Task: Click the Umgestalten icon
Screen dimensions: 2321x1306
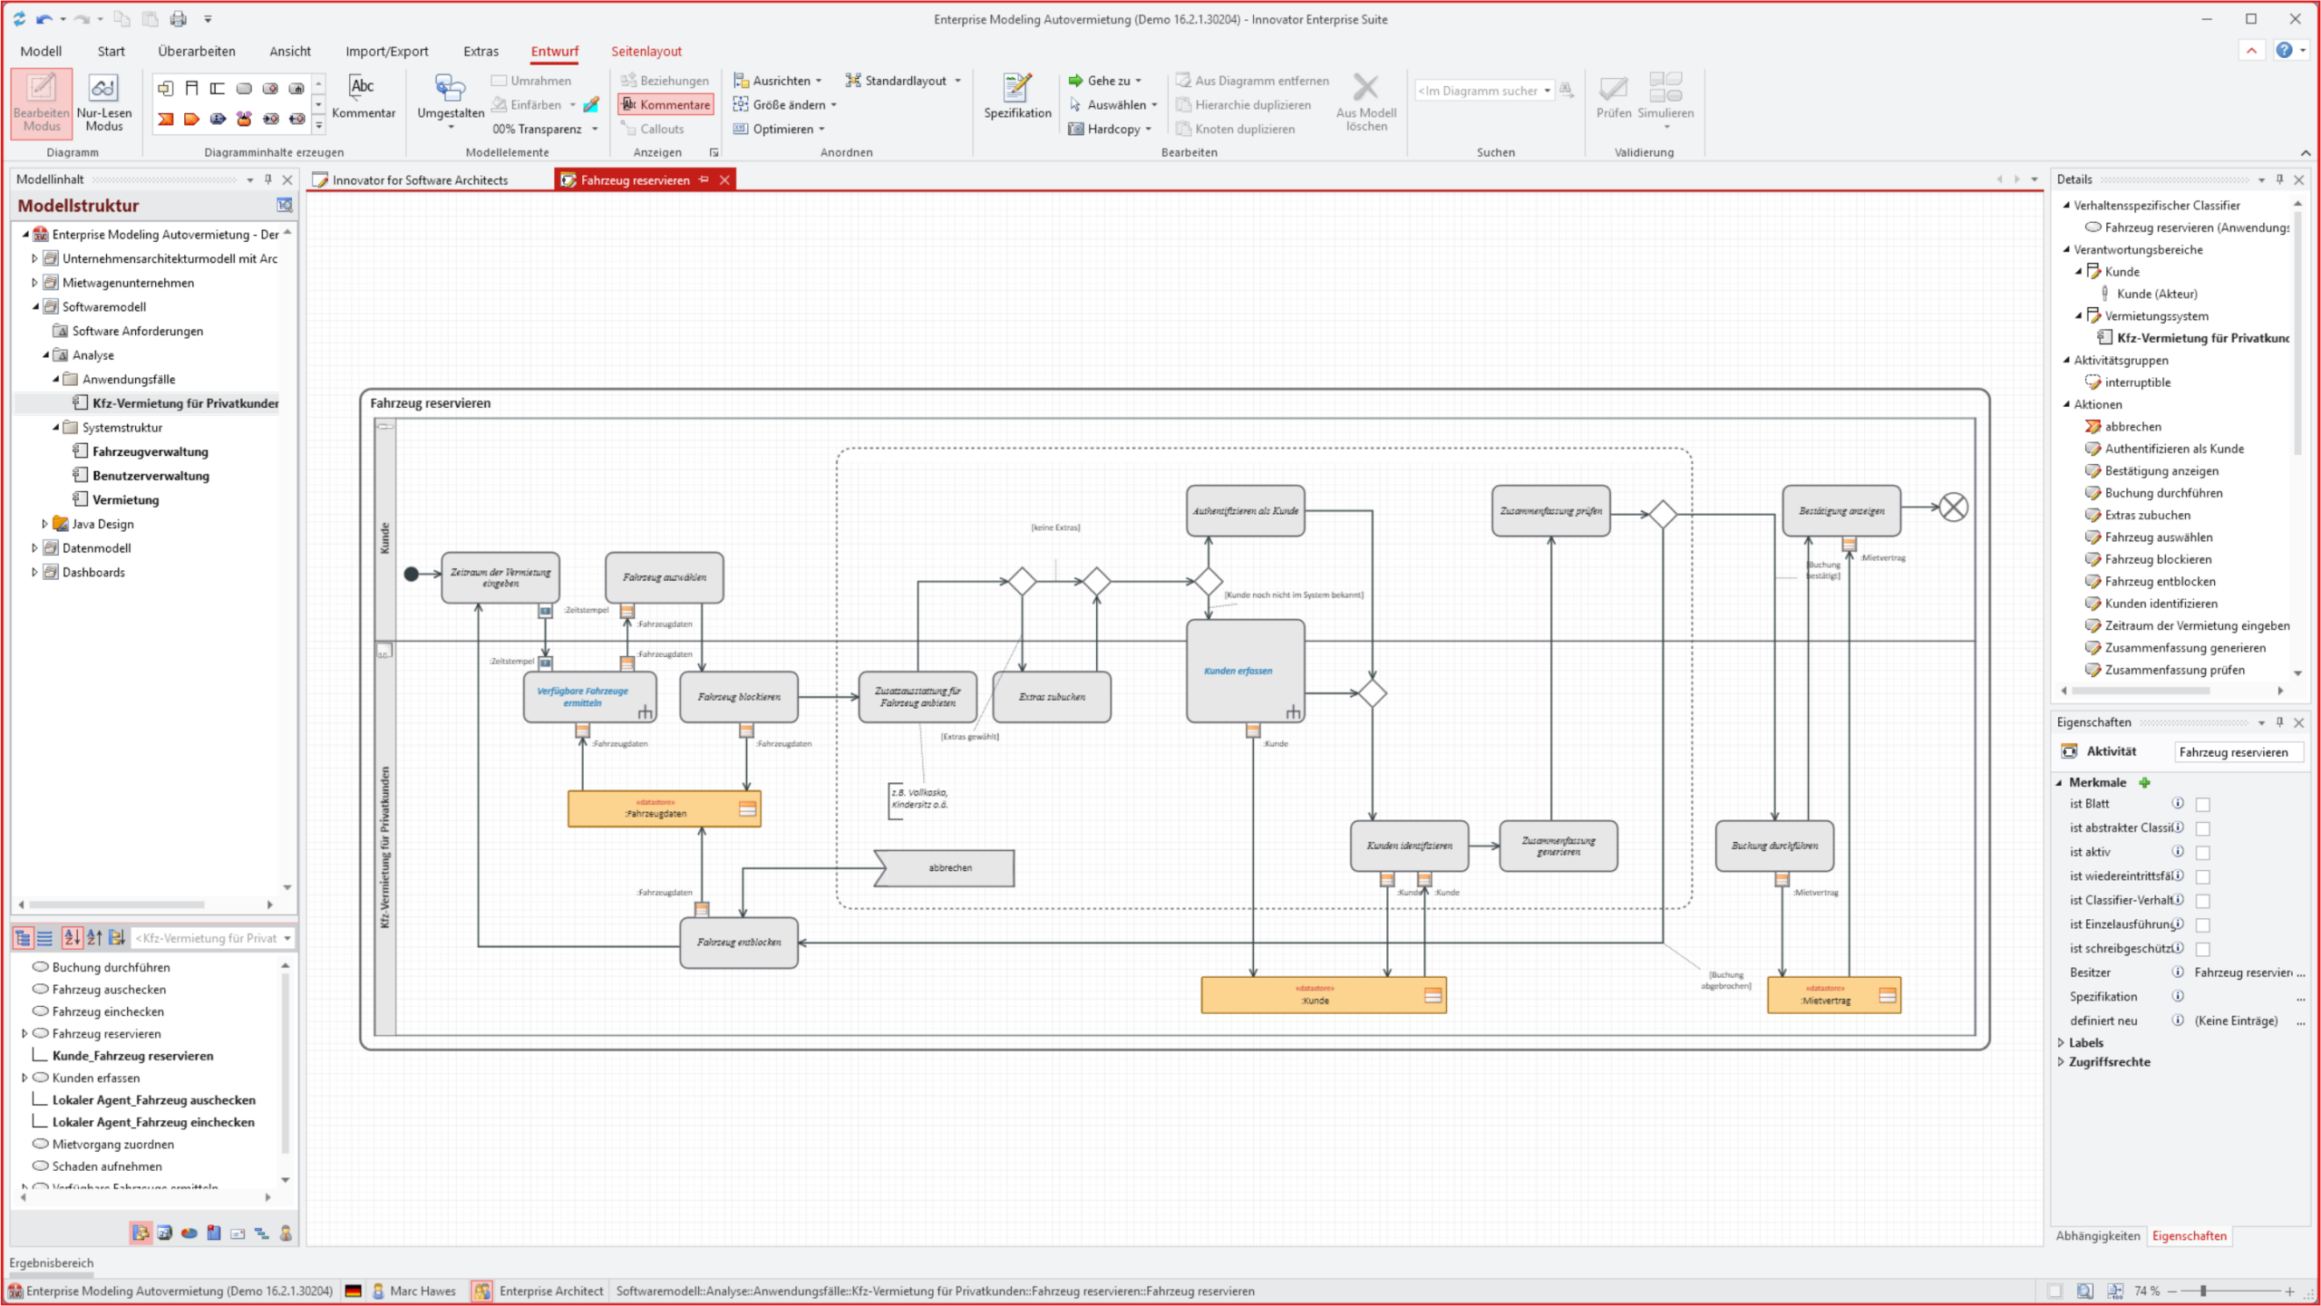Action: pos(450,89)
